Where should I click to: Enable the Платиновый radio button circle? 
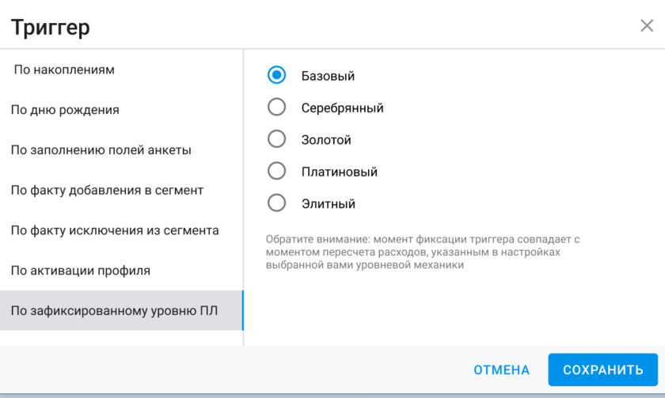pos(276,171)
